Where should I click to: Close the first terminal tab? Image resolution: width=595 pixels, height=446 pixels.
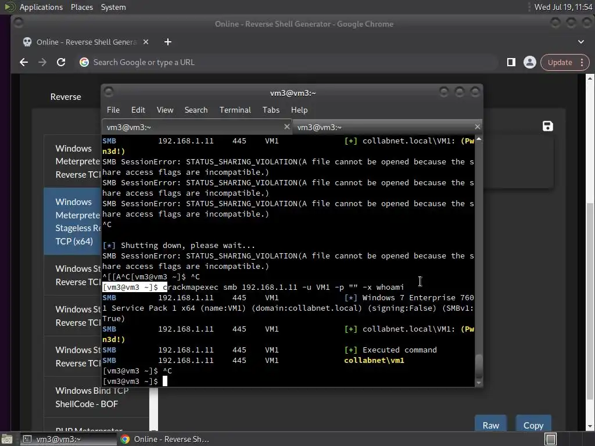click(287, 127)
